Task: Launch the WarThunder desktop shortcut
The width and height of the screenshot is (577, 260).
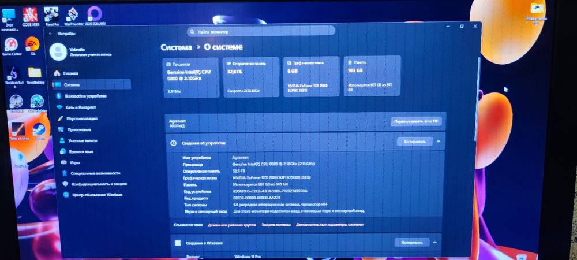Action: pos(72,16)
